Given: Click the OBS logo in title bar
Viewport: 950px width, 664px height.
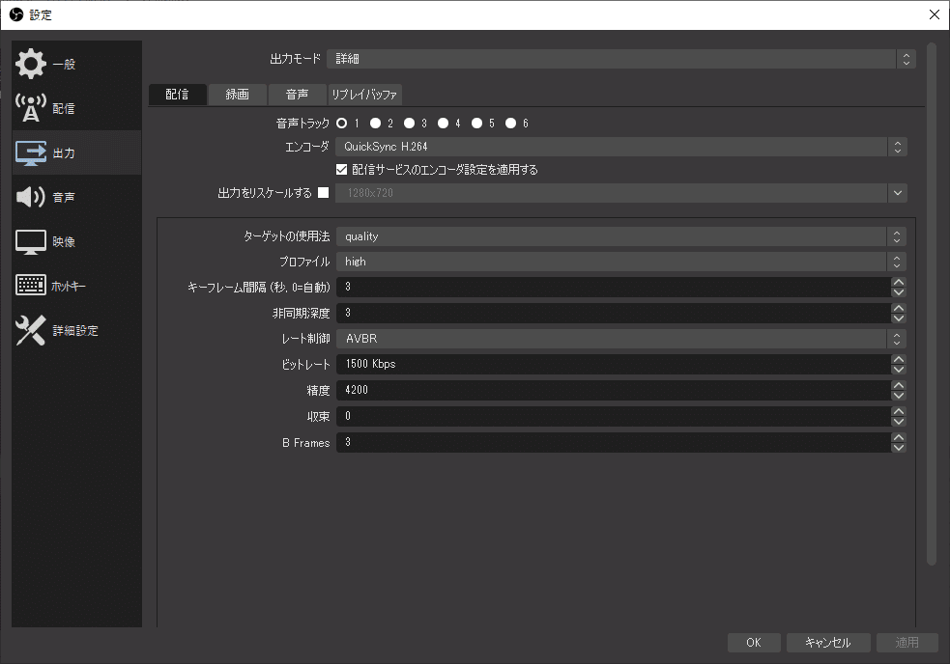Looking at the screenshot, I should tap(16, 14).
